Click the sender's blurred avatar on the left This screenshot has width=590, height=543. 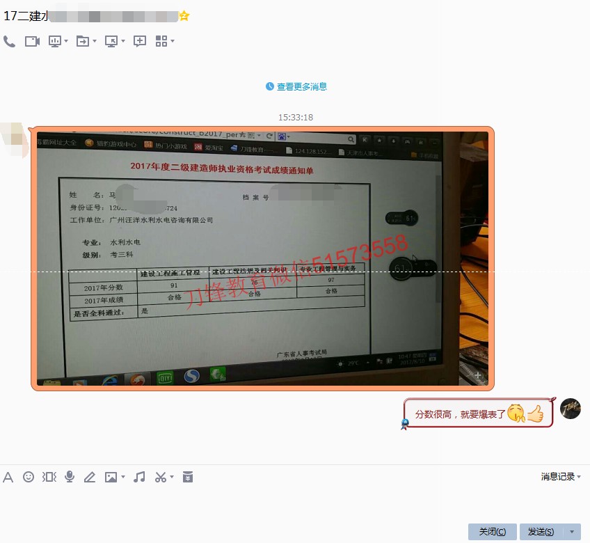click(15, 140)
